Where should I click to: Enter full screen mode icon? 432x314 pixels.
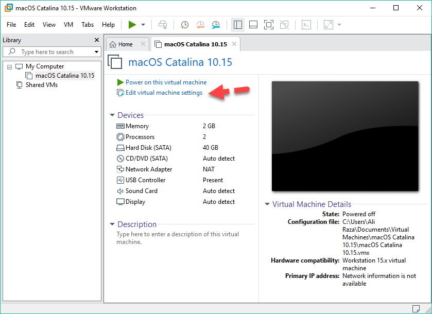pos(268,25)
